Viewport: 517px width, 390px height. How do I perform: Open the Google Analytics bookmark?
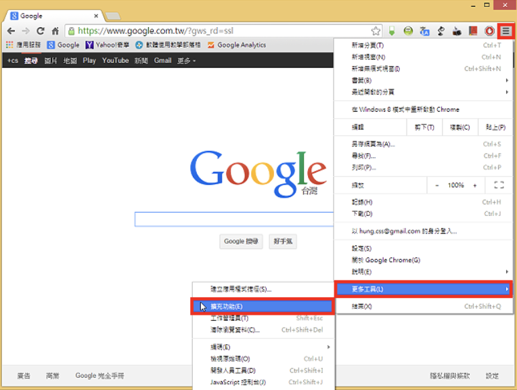(x=237, y=45)
